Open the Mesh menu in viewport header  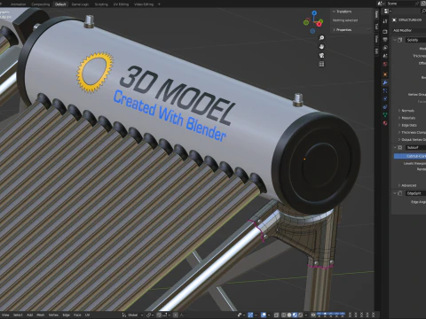pyautogui.click(x=41, y=315)
